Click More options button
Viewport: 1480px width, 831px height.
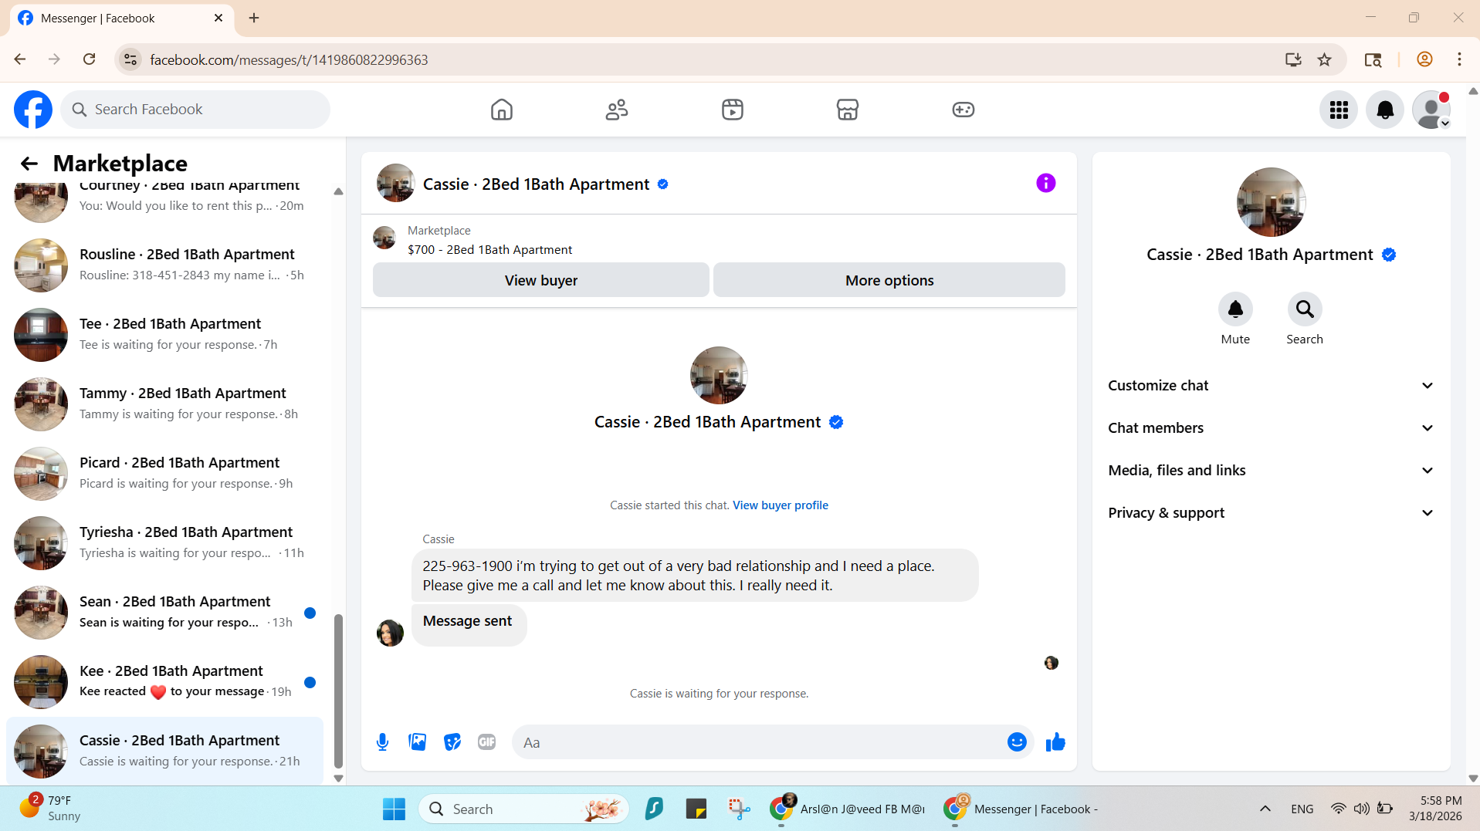(x=889, y=280)
